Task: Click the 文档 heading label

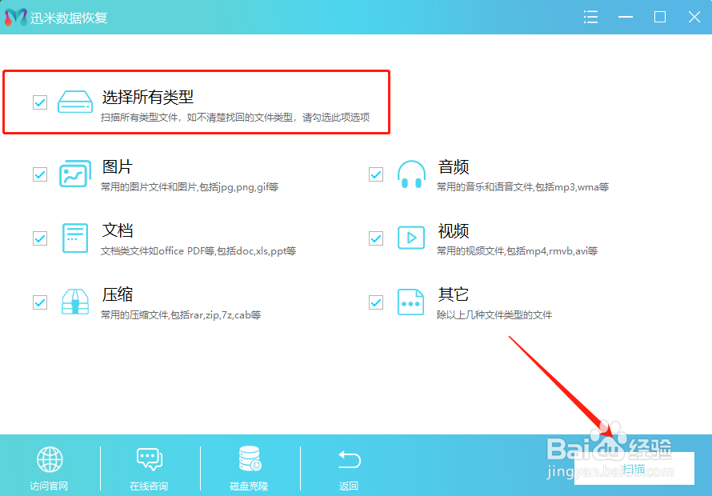Action: click(x=117, y=230)
